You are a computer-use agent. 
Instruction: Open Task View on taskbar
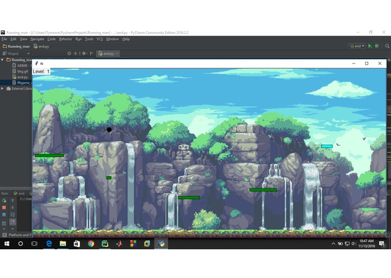click(34, 244)
